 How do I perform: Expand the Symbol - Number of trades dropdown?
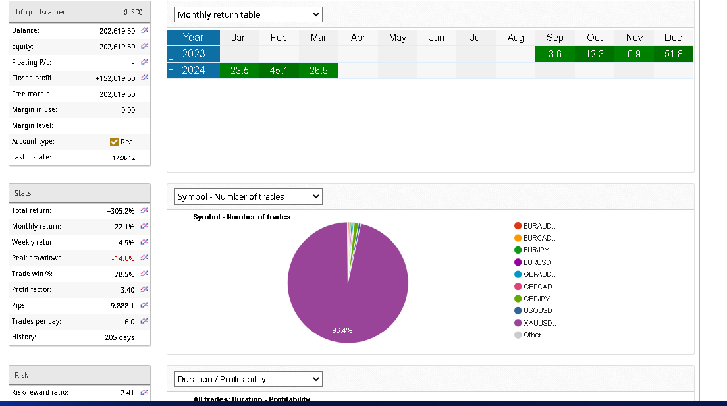tap(248, 196)
